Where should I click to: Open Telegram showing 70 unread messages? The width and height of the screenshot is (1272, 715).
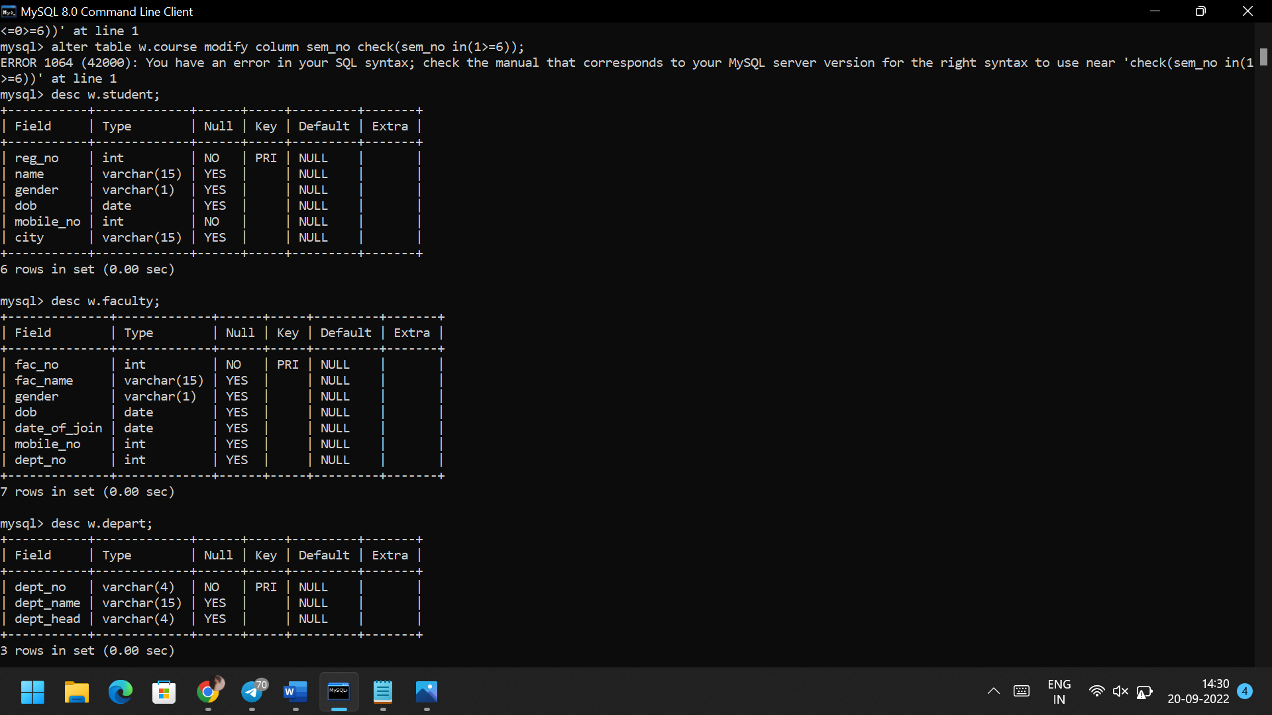coord(252,692)
